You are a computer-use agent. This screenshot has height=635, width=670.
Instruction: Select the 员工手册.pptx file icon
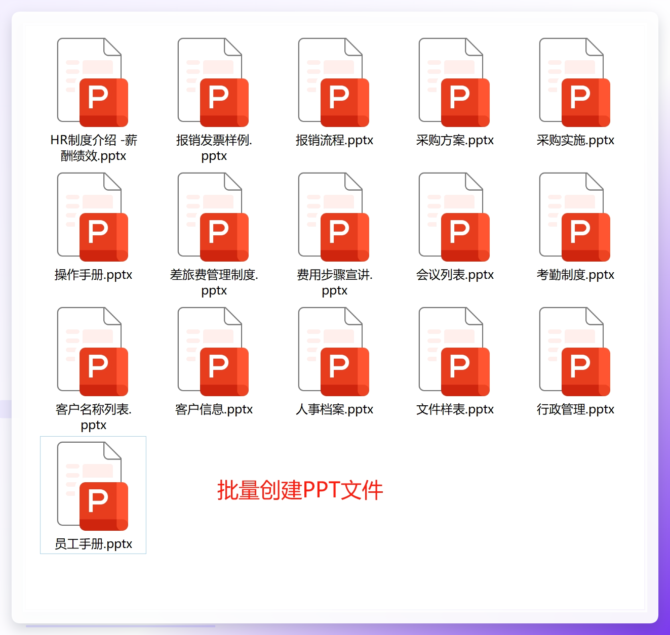click(93, 486)
